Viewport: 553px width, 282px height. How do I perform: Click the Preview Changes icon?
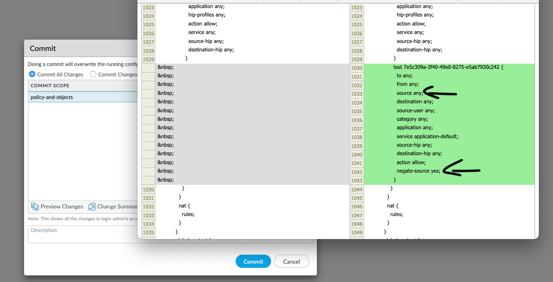[35, 207]
